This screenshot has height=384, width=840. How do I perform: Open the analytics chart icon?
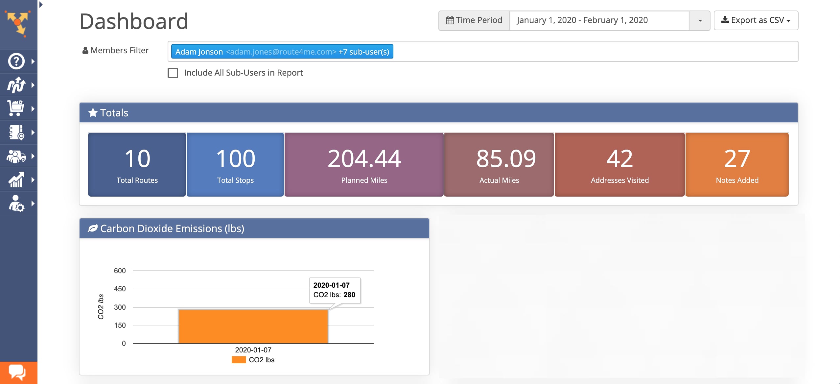tap(16, 180)
